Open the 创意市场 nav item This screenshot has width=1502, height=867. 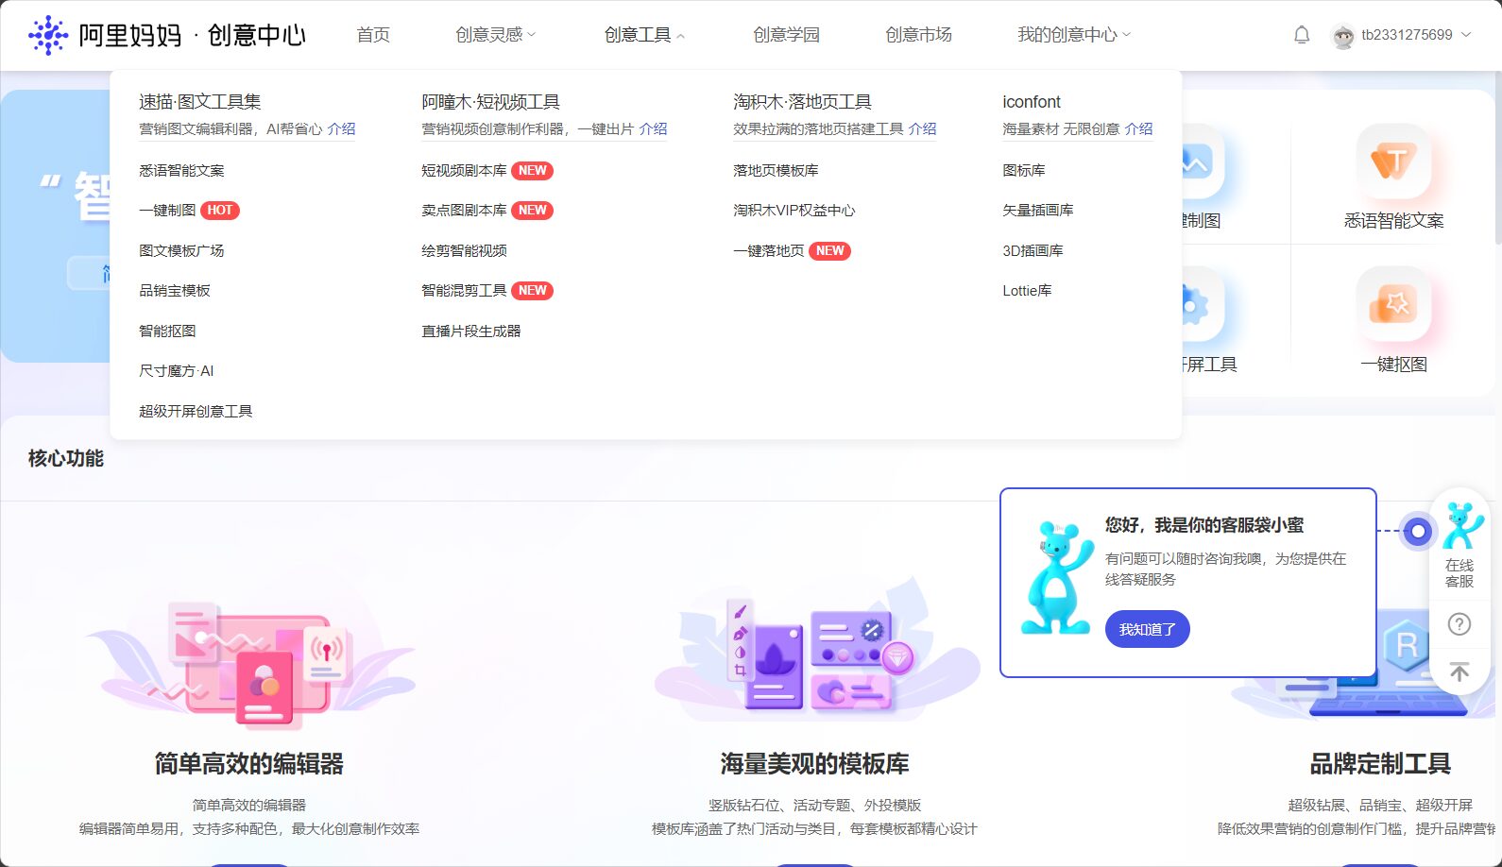[918, 35]
